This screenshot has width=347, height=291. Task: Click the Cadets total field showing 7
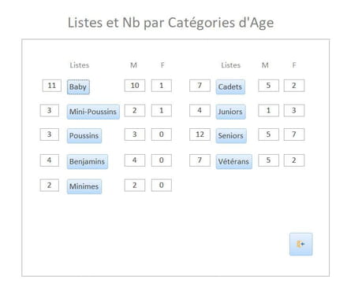(200, 86)
